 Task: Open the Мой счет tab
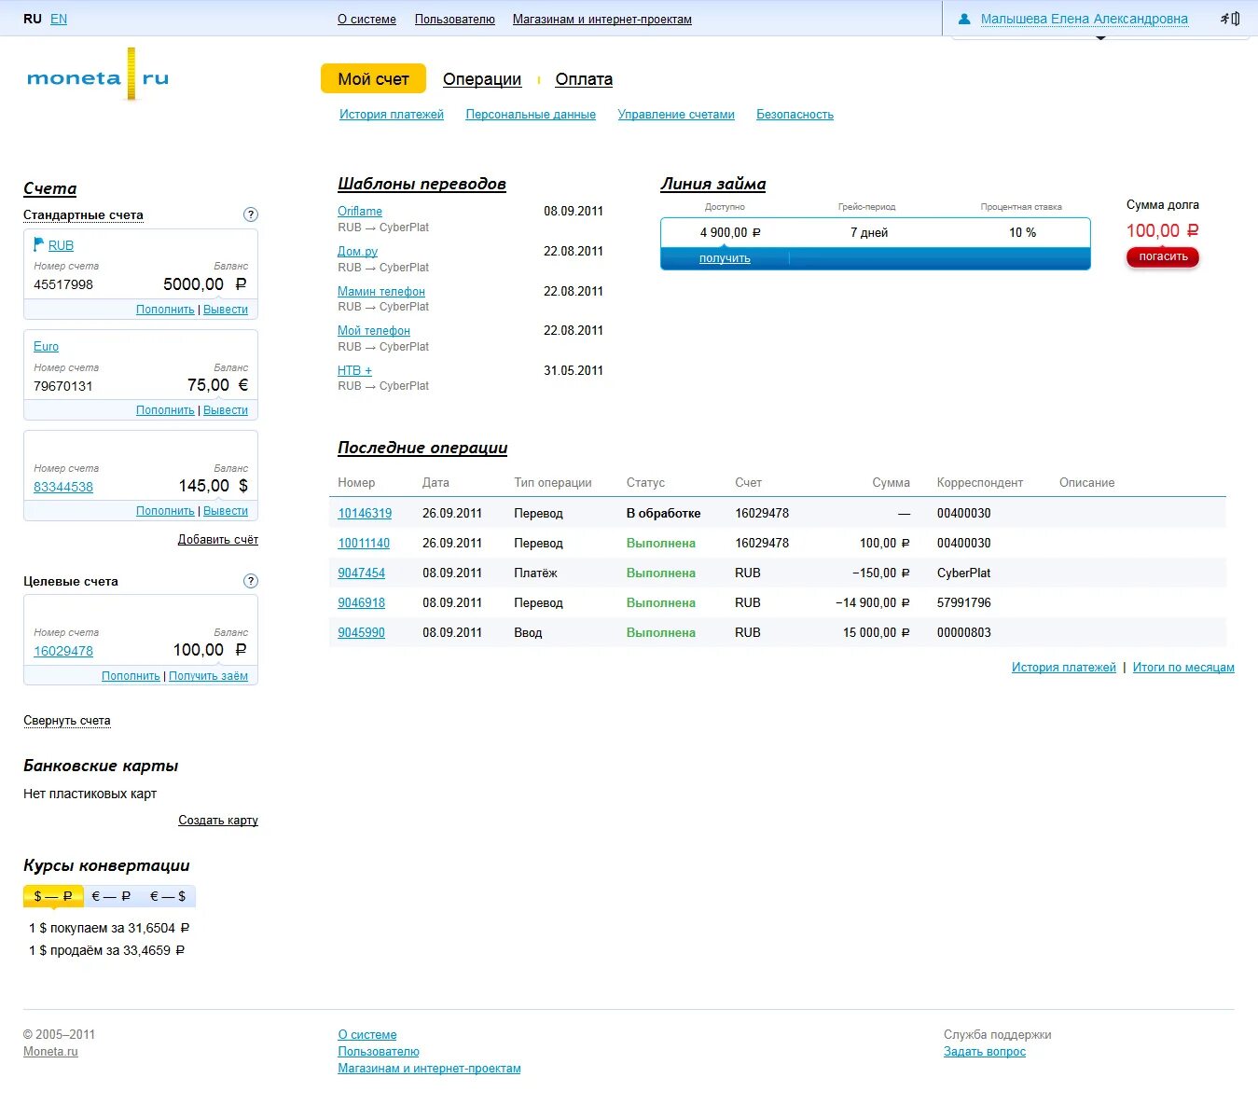(373, 79)
